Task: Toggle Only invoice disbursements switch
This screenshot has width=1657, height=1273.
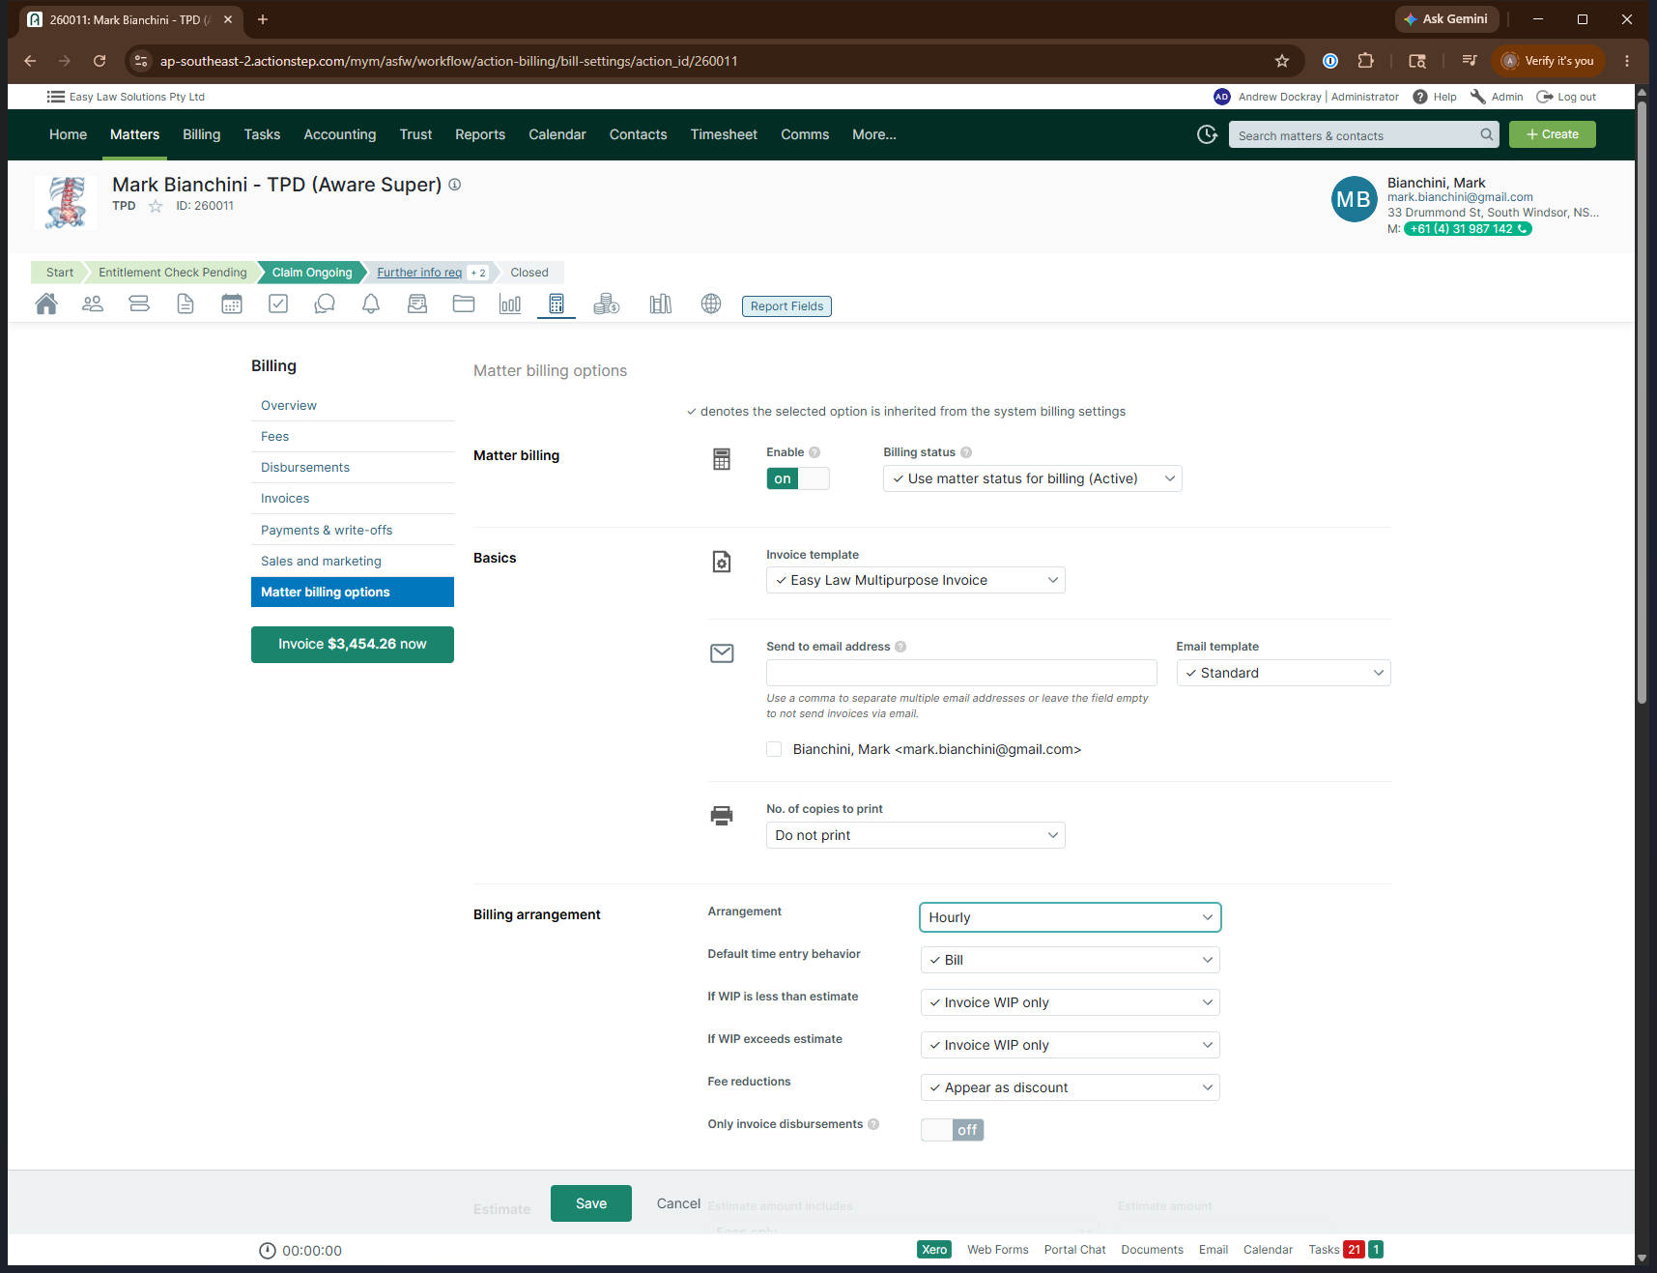Action: (953, 1130)
